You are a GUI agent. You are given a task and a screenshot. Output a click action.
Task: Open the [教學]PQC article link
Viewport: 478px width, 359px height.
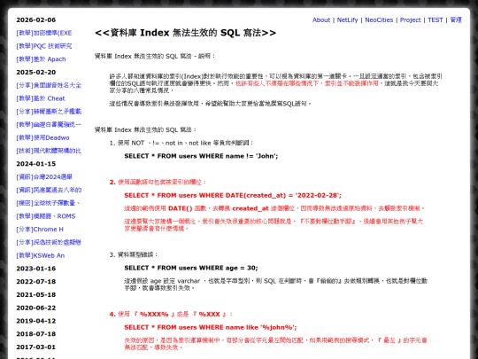tap(44, 46)
